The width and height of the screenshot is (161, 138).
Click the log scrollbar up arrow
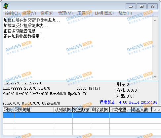[x=155, y=20]
